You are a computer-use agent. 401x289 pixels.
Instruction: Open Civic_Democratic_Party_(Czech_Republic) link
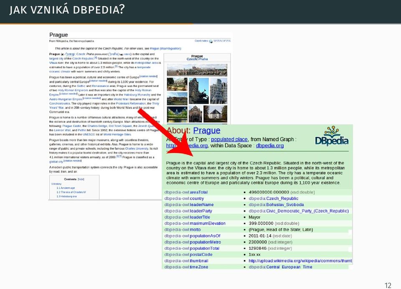tap(298, 211)
